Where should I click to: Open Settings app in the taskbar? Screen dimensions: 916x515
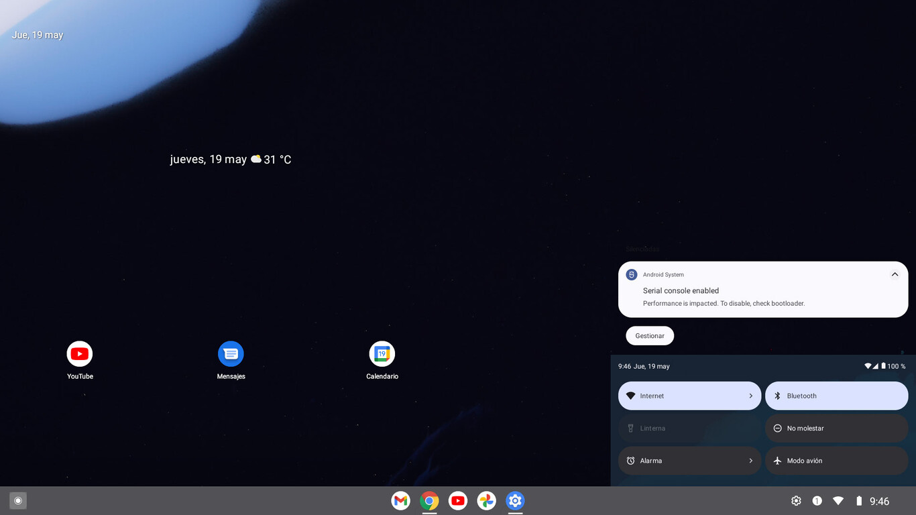(515, 500)
